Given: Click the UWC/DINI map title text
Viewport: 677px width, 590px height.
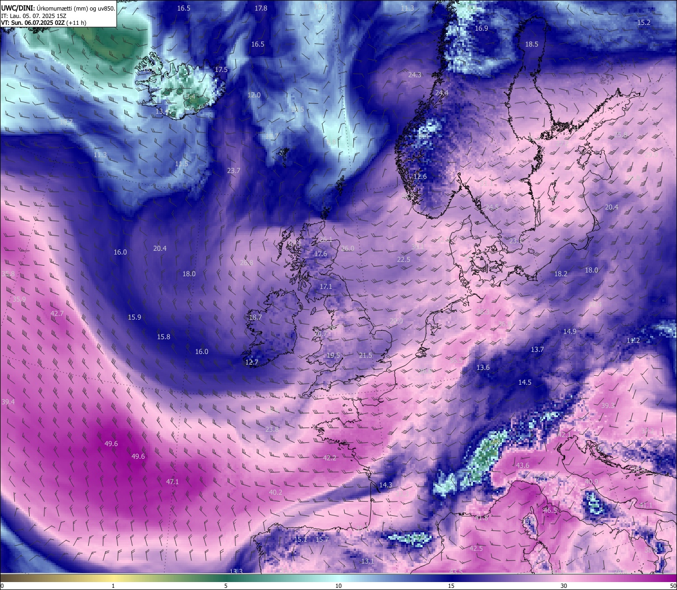Looking at the screenshot, I should (58, 8).
